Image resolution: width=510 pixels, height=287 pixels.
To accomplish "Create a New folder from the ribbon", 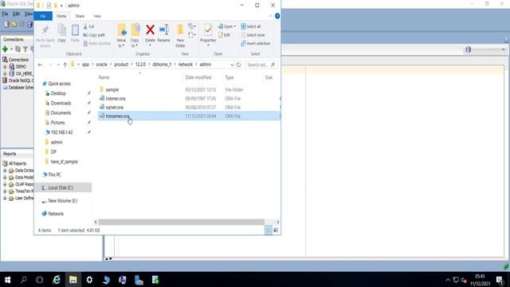I will pos(180,36).
